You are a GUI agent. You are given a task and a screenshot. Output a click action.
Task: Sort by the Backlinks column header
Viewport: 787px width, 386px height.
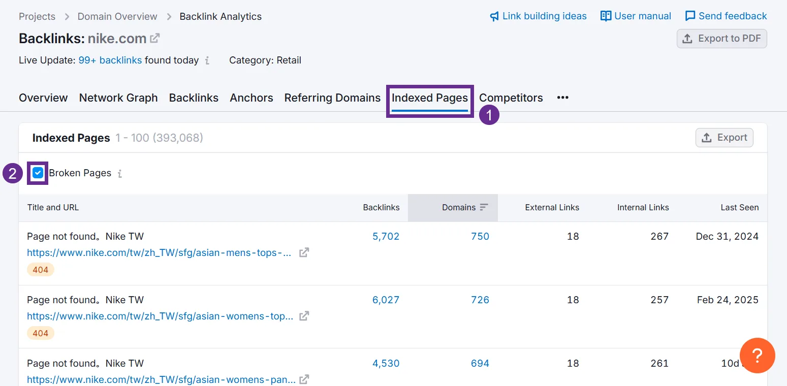(381, 207)
